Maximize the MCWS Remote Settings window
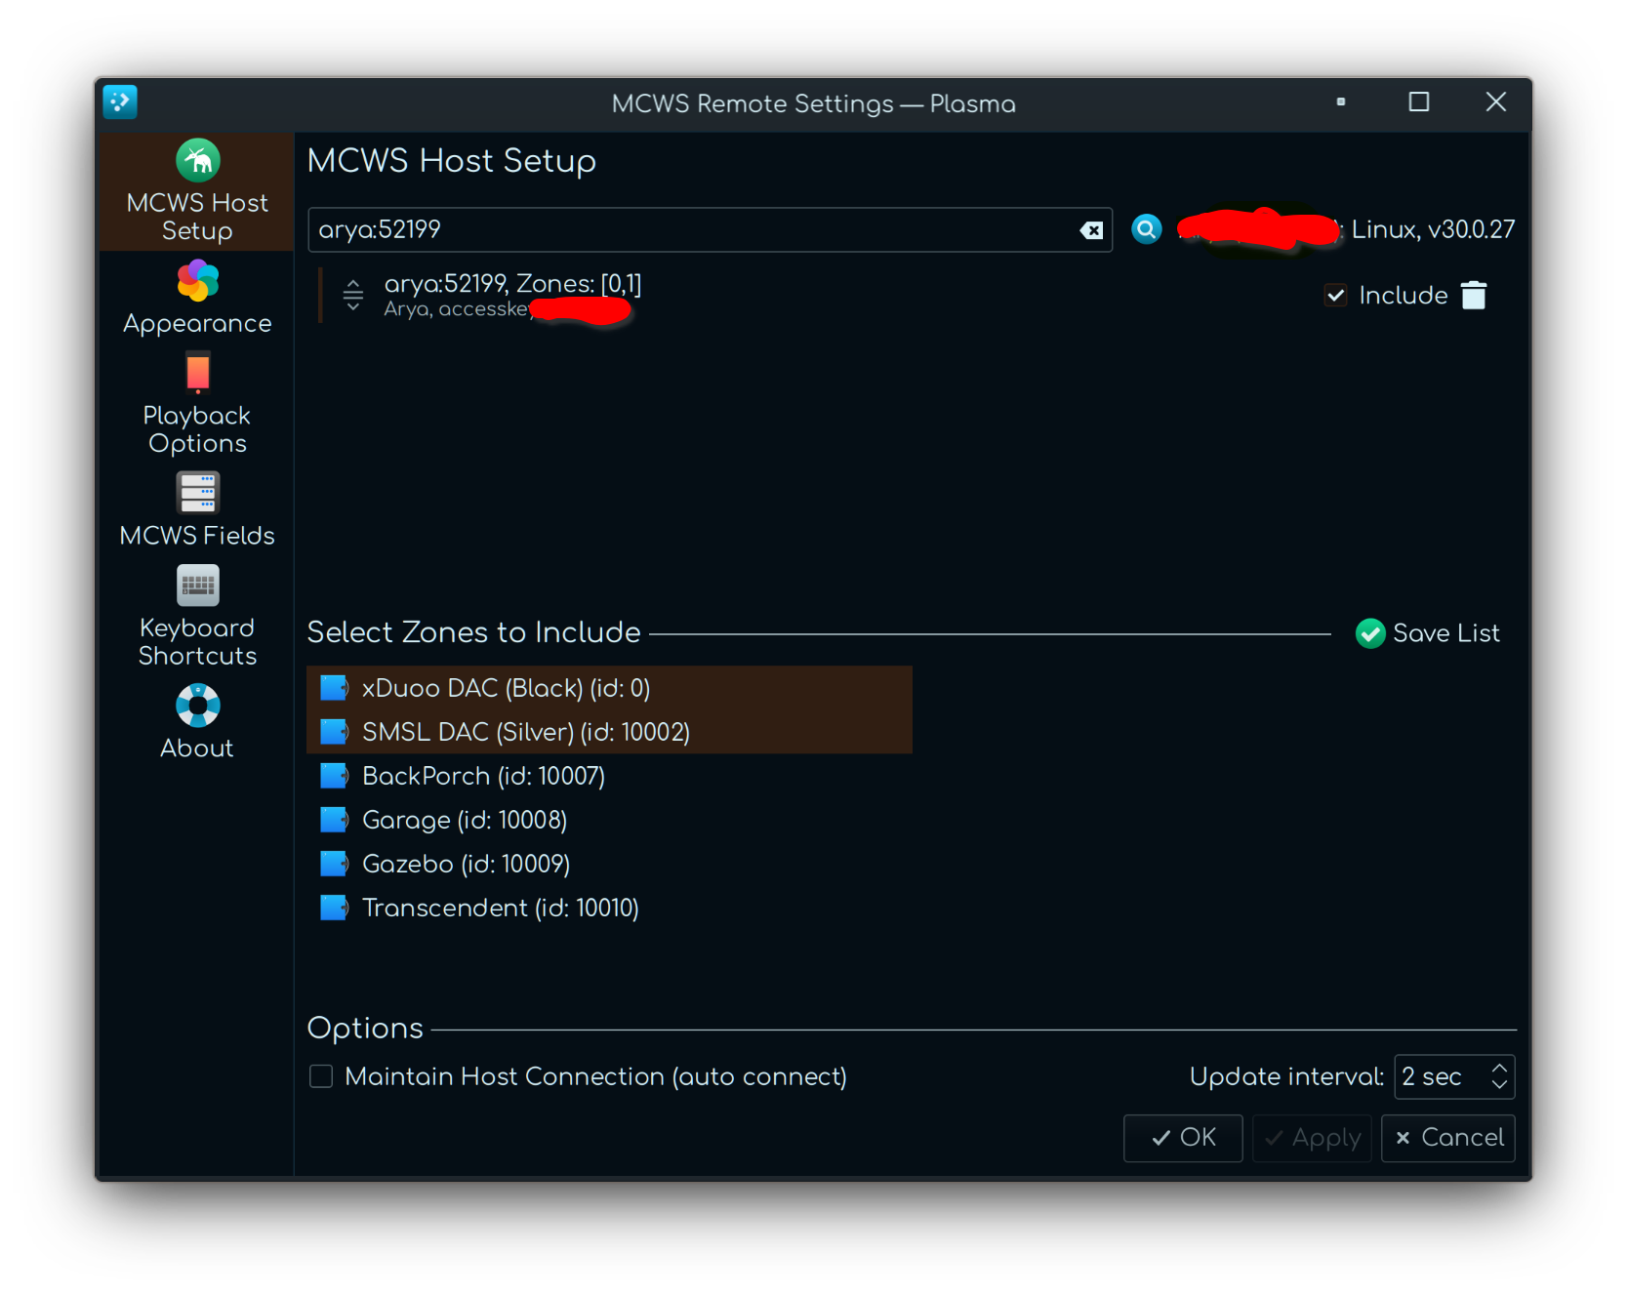 1419,101
